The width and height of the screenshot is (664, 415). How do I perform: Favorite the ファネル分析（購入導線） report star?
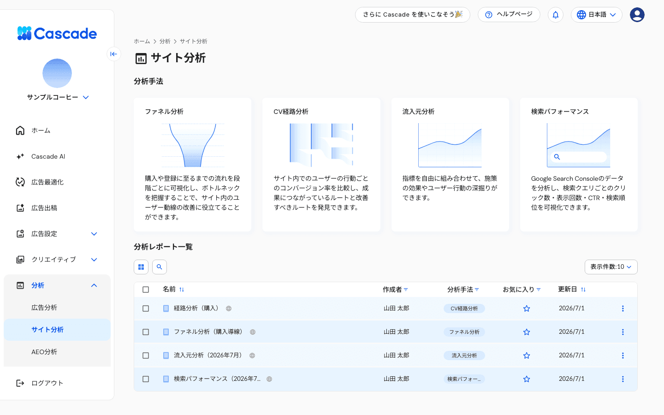[x=527, y=332]
